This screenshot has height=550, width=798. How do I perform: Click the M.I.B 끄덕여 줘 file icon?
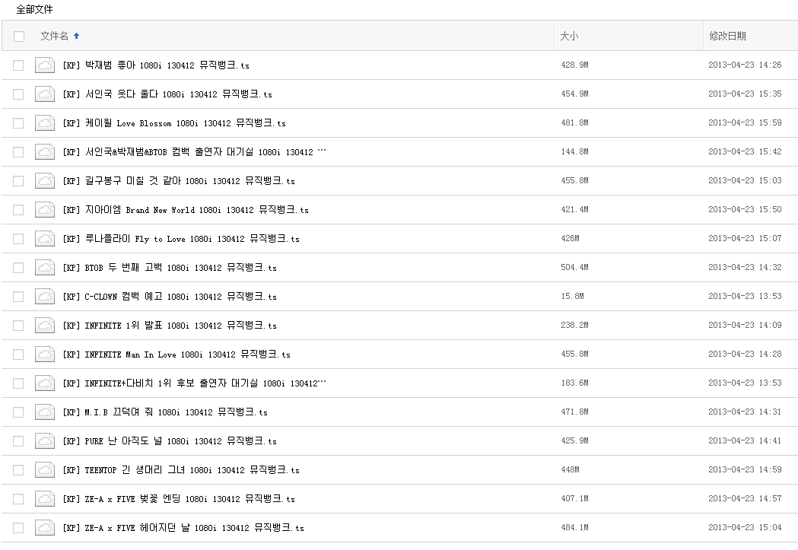point(45,412)
